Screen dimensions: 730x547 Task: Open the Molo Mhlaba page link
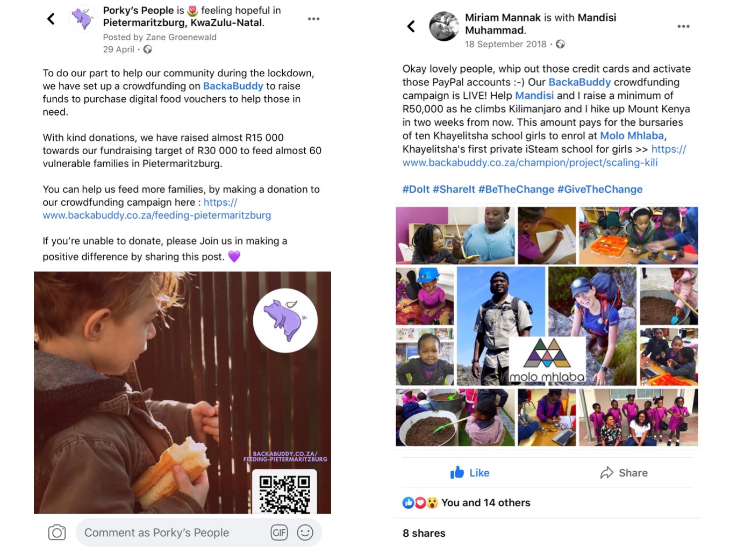click(x=632, y=136)
